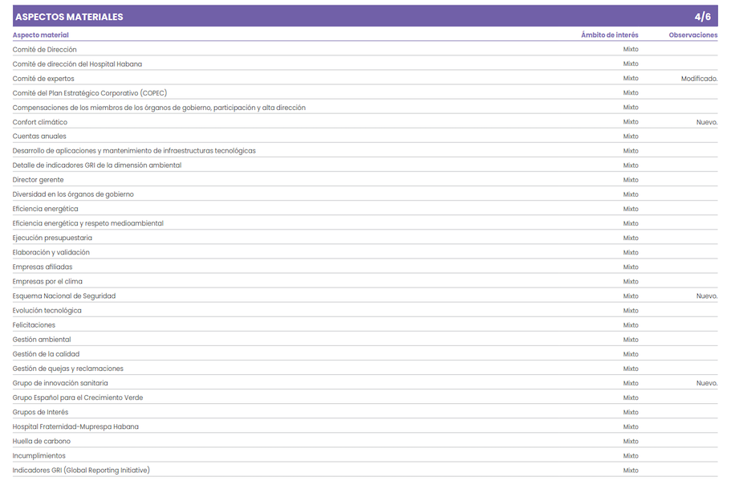Select 'Detalle de indicadores GRI' row text
The width and height of the screenshot is (731, 481).
pos(97,165)
